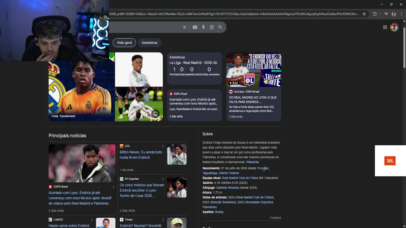Screen dimensions: 406x228
Task: Click Feedback link under Sobre panel
Action: (x=276, y=218)
